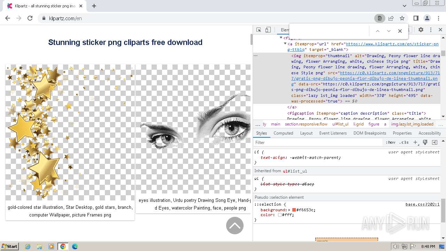Click the text-align property in li rule
The image size is (446, 251).
(273, 158)
